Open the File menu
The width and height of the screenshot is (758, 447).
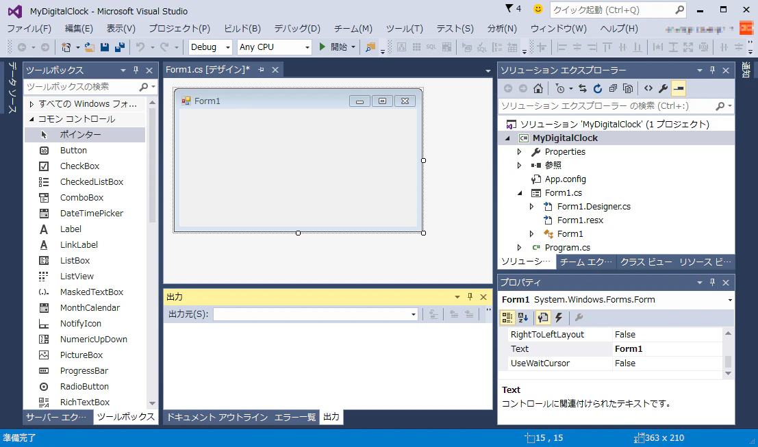click(29, 29)
